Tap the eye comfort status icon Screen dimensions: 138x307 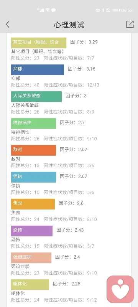tap(98, 10)
